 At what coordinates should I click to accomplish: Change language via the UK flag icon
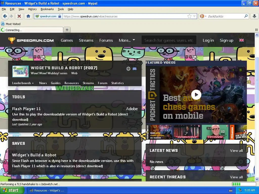click(x=242, y=40)
